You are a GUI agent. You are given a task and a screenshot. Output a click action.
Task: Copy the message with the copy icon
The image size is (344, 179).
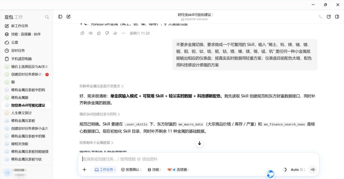tap(82, 33)
